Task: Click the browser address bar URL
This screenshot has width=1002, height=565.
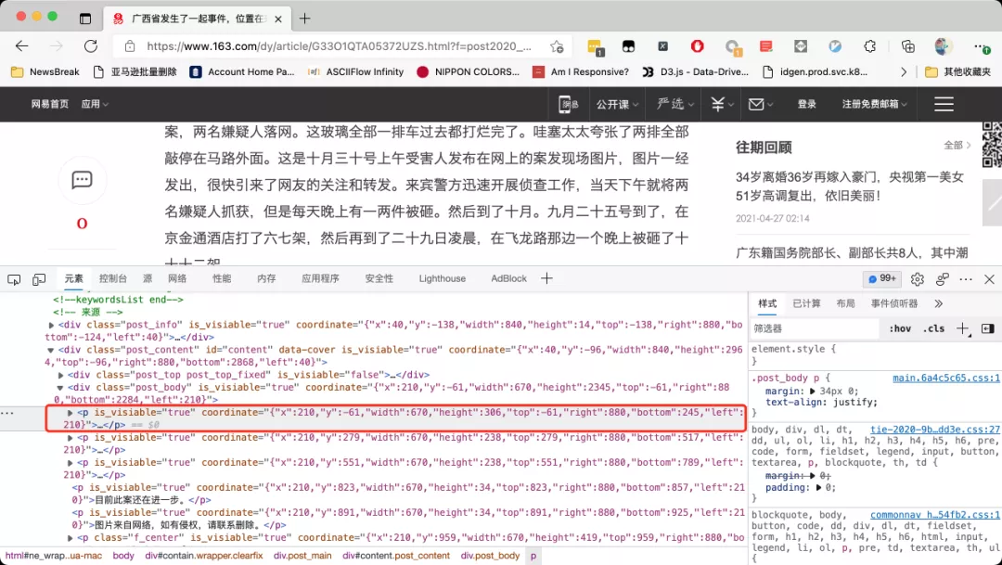Action: 339,46
